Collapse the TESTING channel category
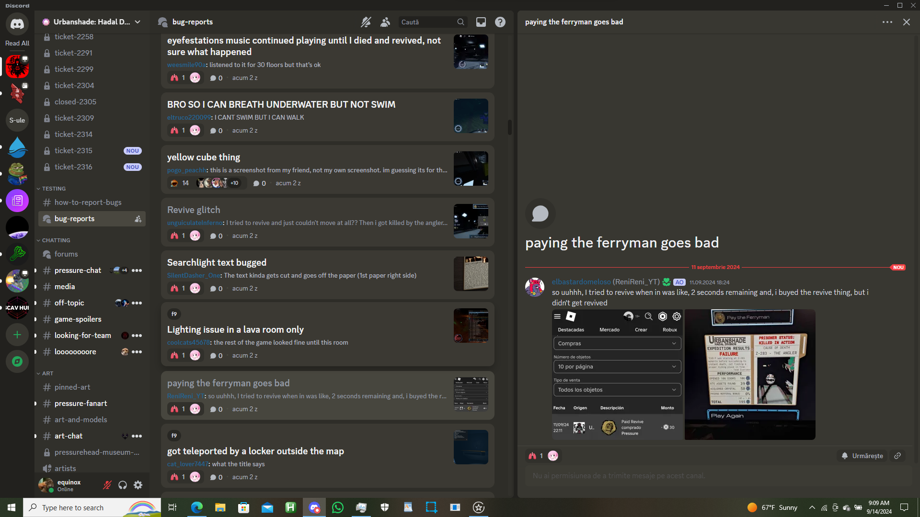This screenshot has height=517, width=920. (53, 189)
